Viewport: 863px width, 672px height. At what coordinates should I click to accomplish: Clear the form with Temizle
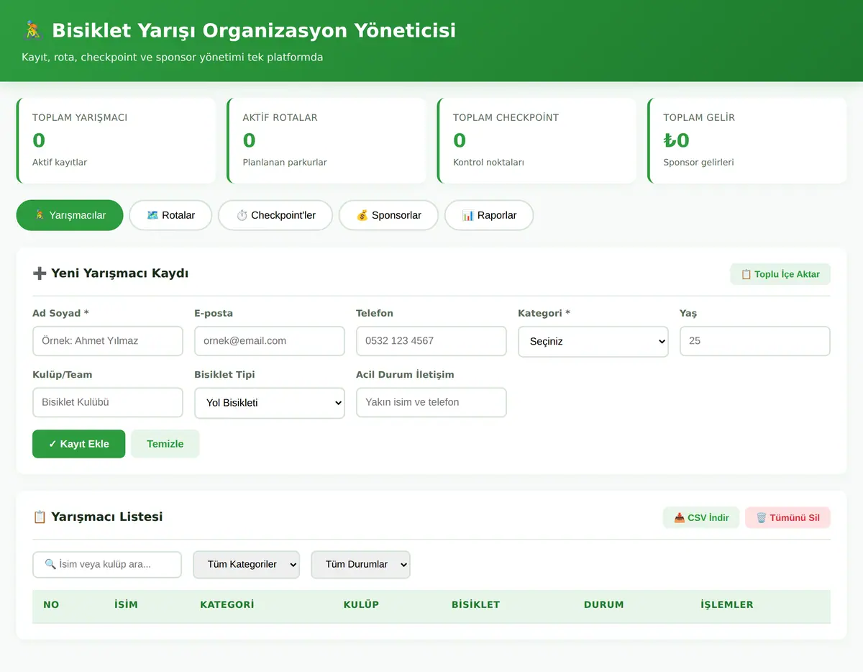165,444
